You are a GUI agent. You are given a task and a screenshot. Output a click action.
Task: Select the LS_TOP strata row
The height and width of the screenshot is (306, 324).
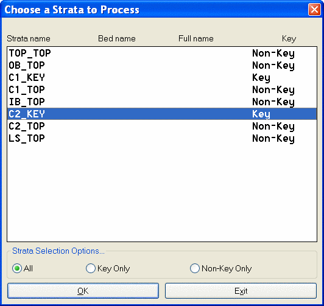coord(162,138)
